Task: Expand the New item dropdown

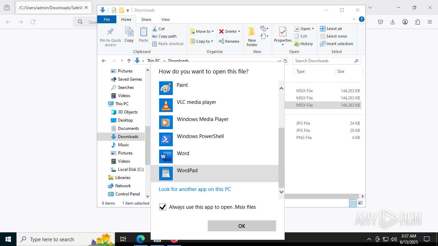Action: pyautogui.click(x=264, y=29)
